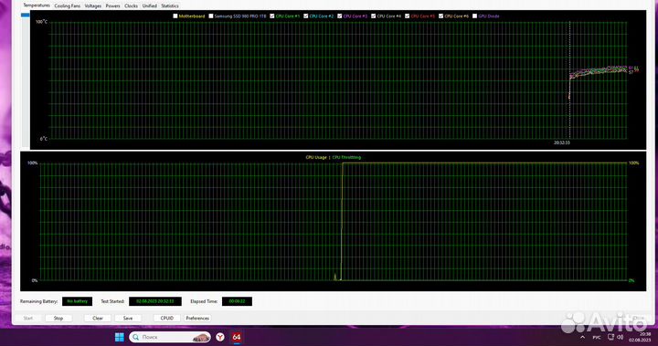Open the taskbar clock and date
The image size is (658, 346).
click(641, 337)
